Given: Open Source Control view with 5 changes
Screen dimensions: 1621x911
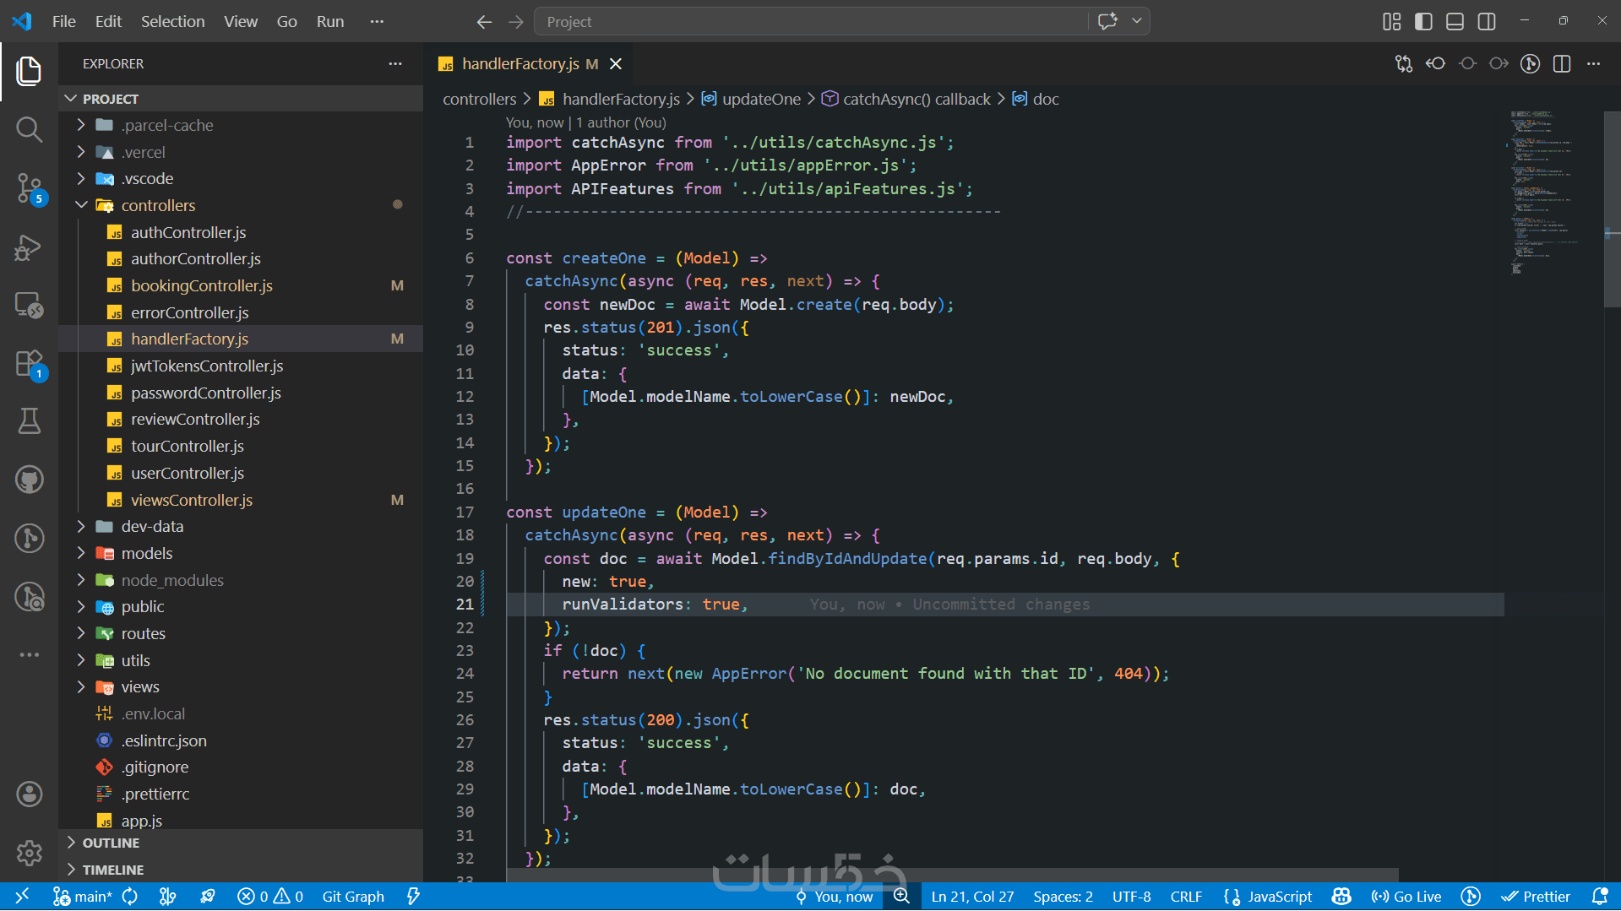Looking at the screenshot, I should tap(29, 187).
